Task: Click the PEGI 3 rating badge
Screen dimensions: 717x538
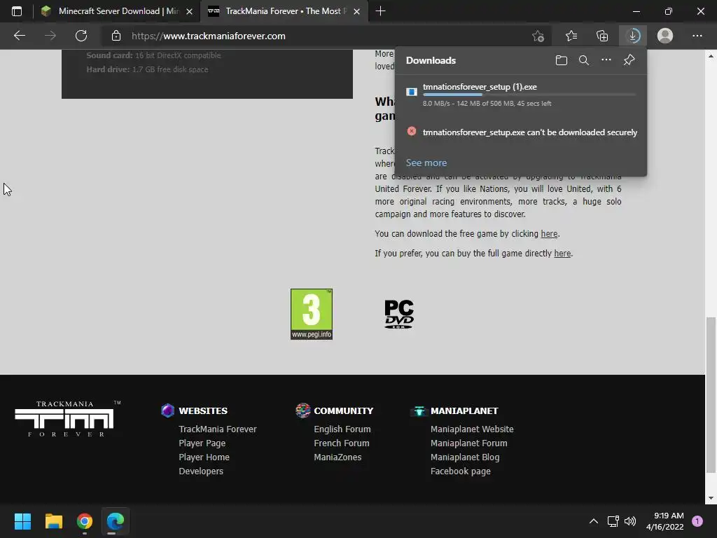Action: click(312, 314)
